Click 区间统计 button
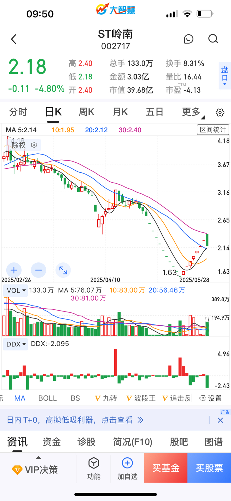The width and height of the screenshot is (231, 501). (x=213, y=130)
